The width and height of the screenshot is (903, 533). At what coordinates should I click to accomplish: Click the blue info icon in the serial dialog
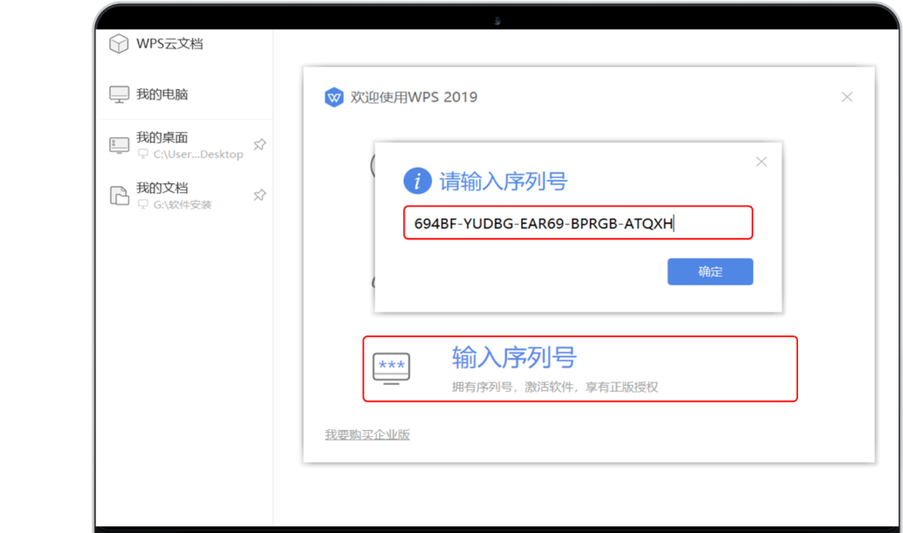click(418, 181)
